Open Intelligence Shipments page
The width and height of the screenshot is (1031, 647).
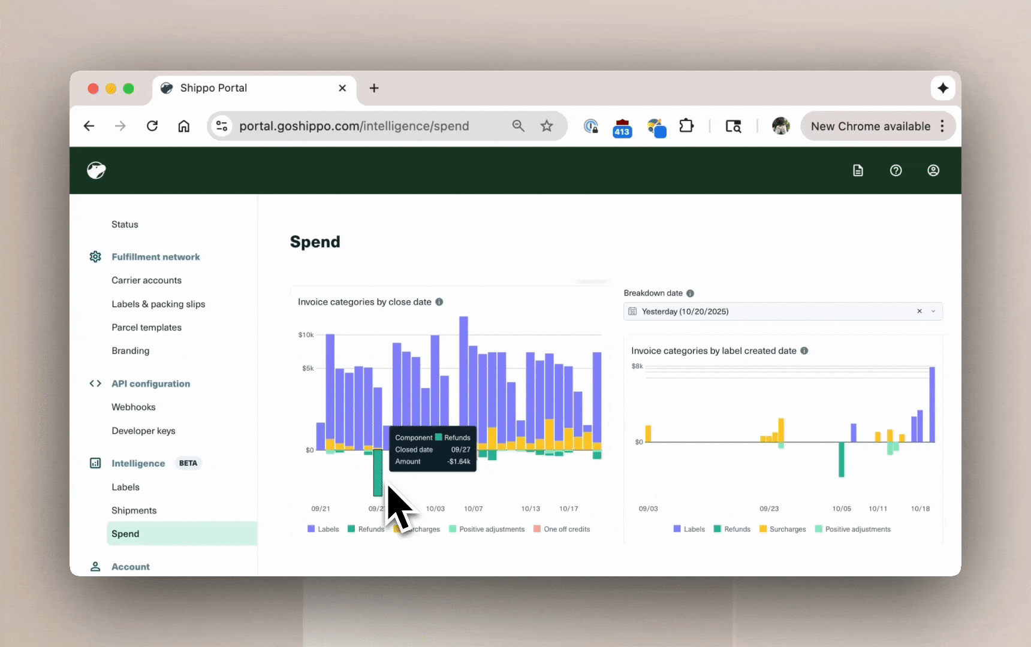pos(134,511)
